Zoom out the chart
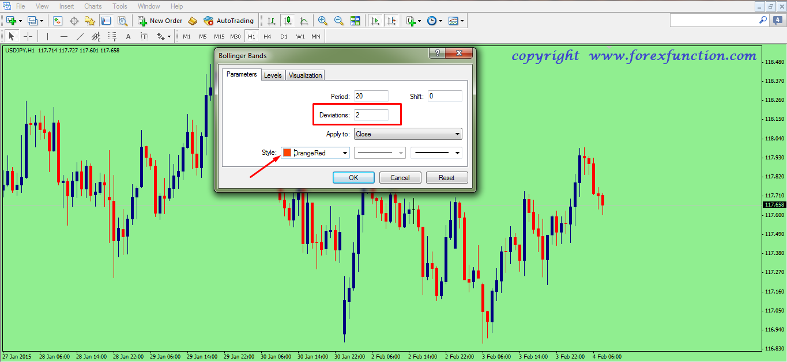 (x=339, y=21)
